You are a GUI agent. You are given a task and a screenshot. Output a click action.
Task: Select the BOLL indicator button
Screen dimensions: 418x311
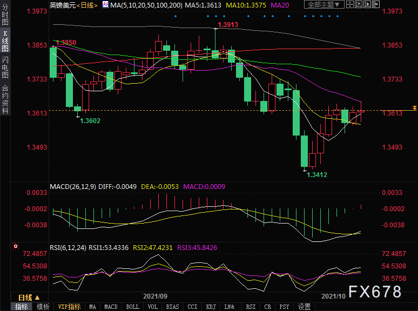coord(132,307)
